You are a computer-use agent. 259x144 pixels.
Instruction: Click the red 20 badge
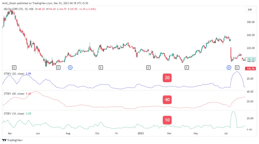coord(167,78)
